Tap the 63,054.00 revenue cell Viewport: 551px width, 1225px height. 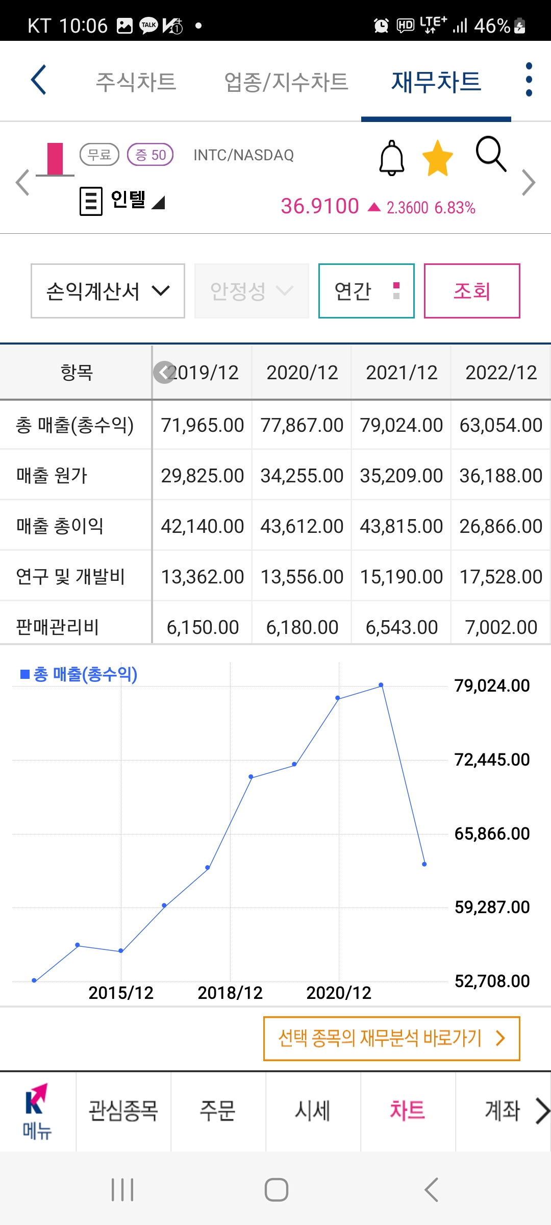tap(501, 425)
